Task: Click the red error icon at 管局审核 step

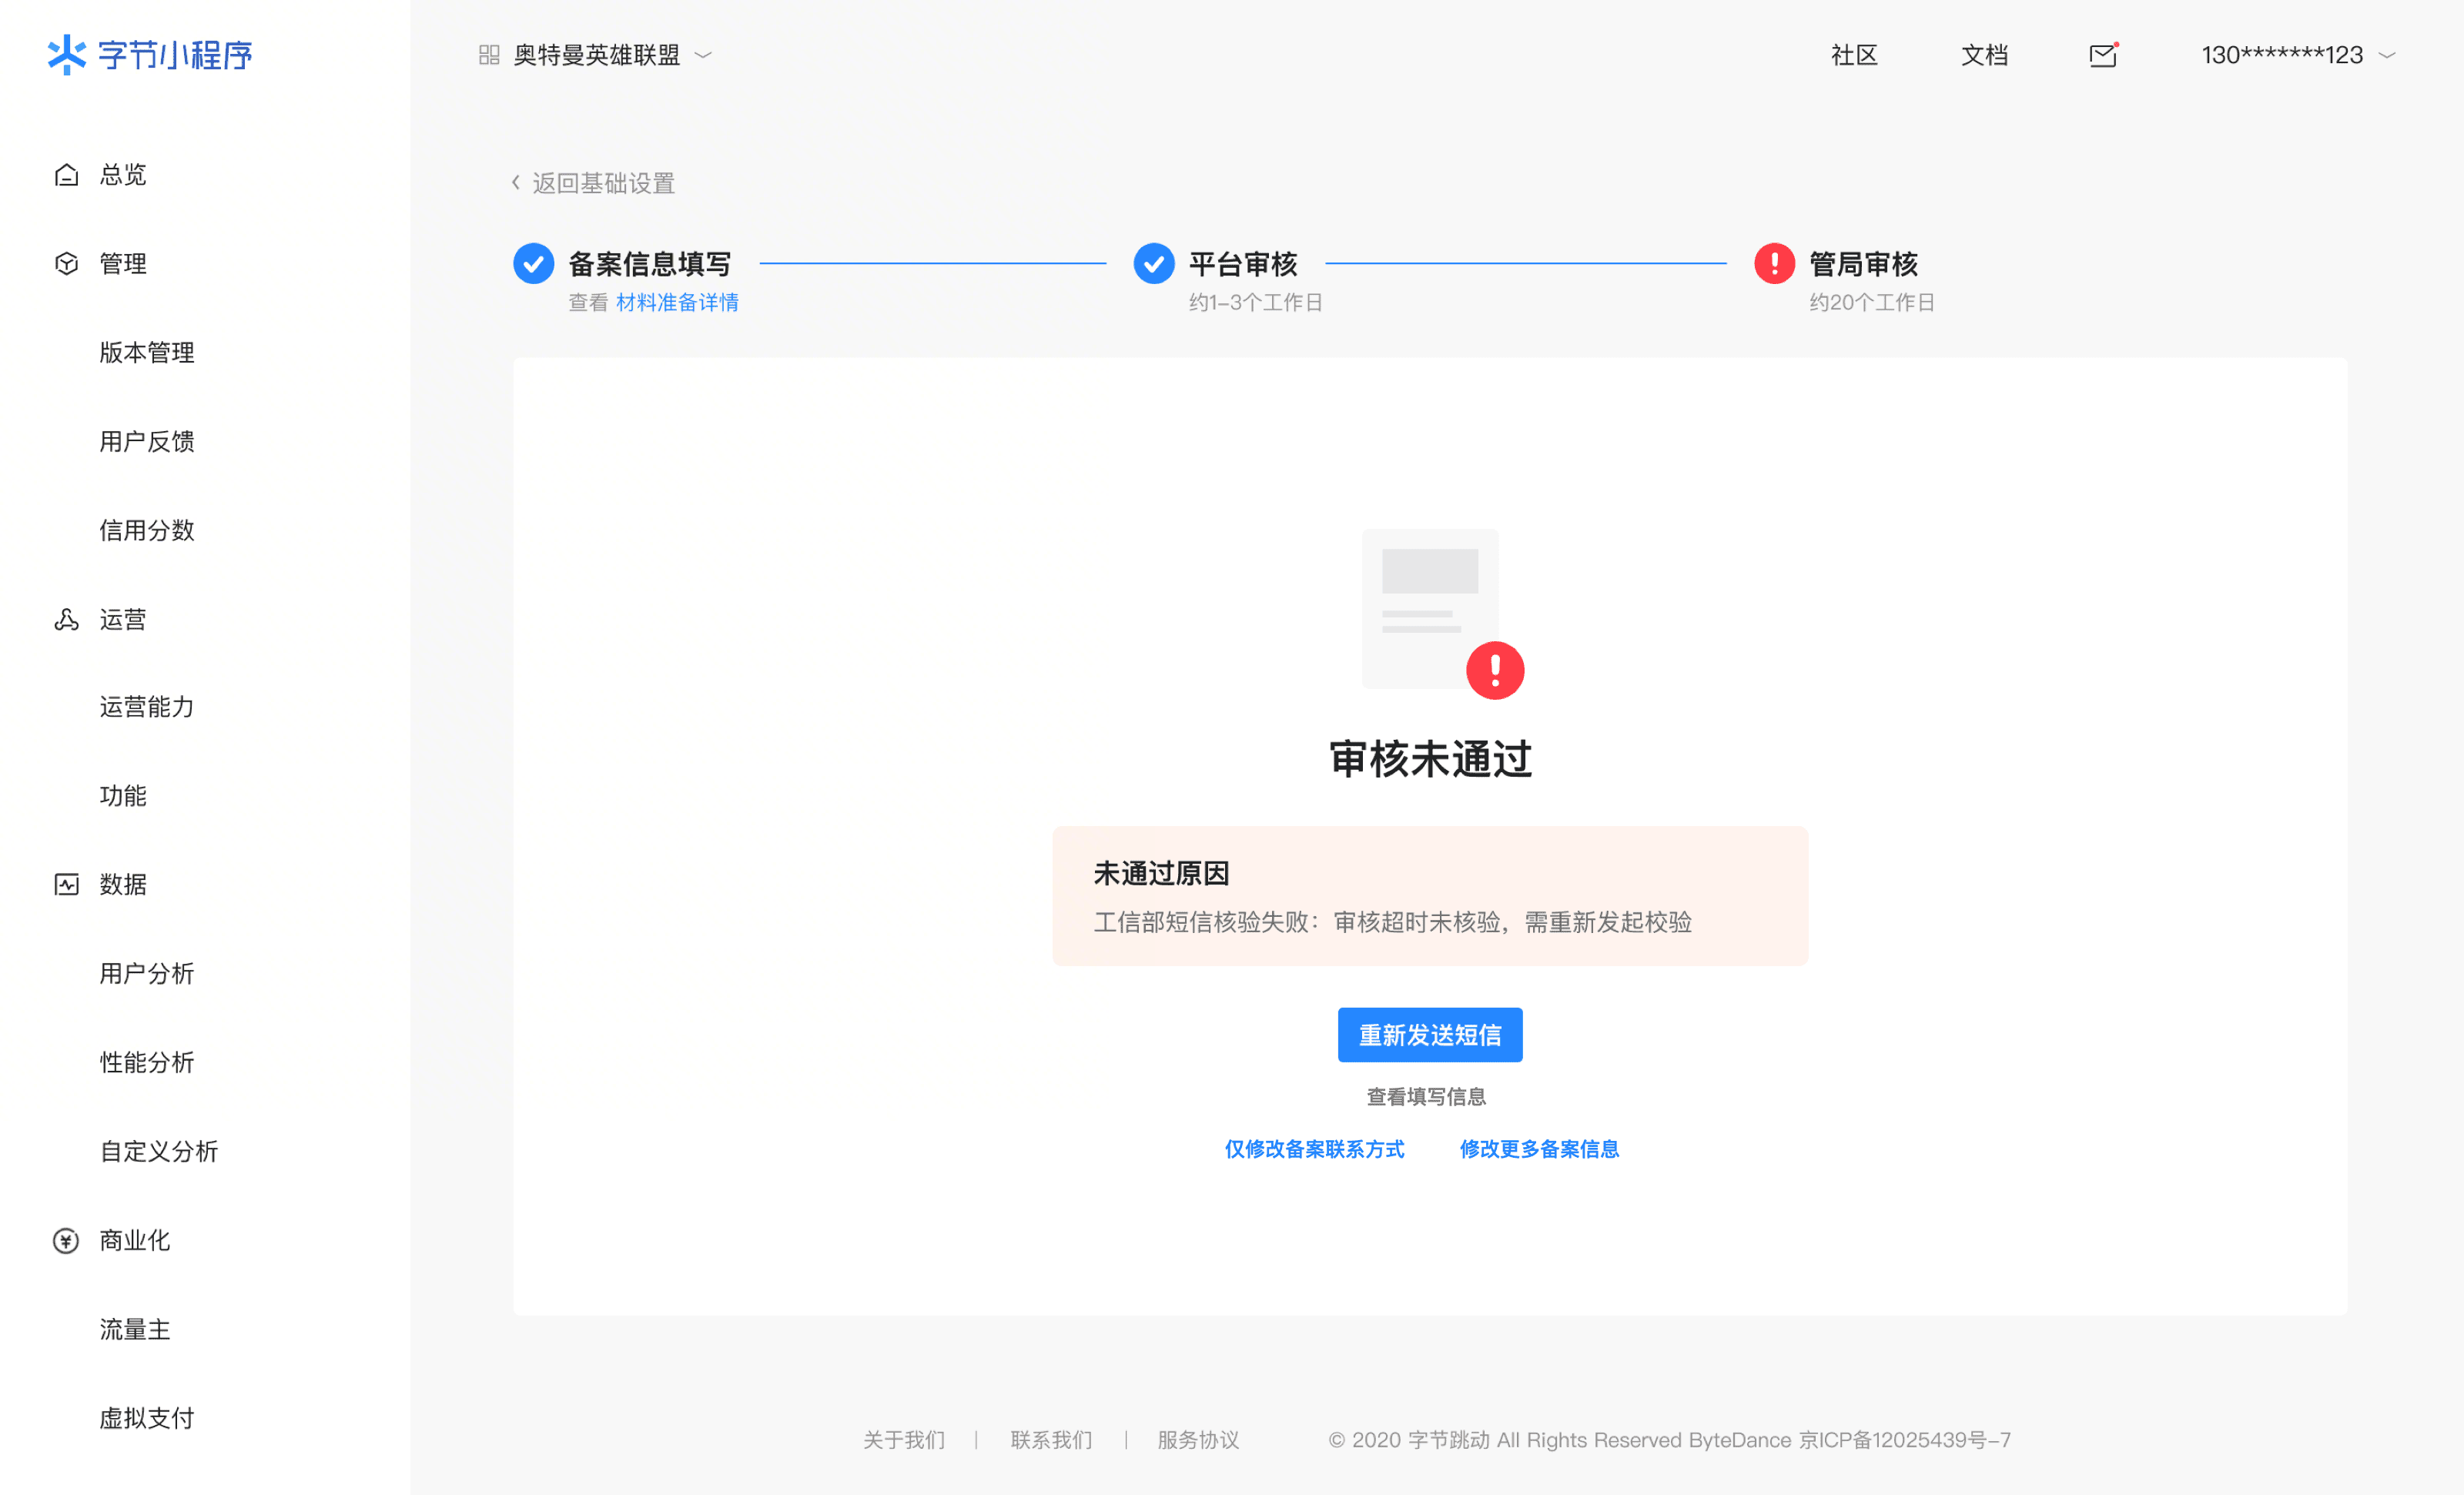Action: tap(1774, 264)
